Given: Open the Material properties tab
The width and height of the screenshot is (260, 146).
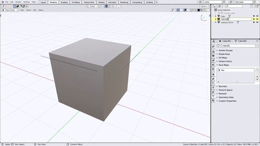Looking at the screenshot, I should [x=213, y=101].
